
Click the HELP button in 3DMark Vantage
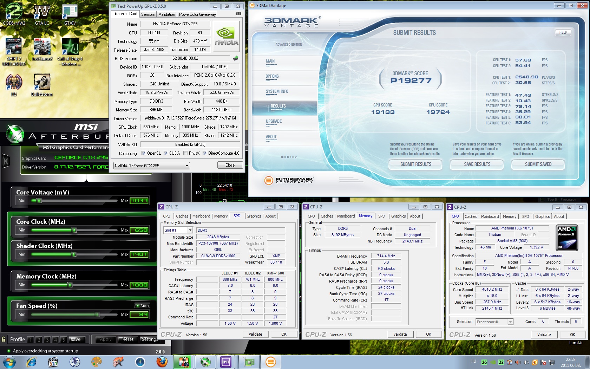(563, 32)
